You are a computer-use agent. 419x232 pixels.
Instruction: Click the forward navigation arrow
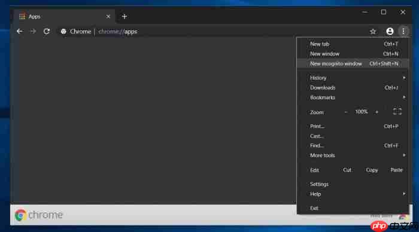(x=33, y=31)
